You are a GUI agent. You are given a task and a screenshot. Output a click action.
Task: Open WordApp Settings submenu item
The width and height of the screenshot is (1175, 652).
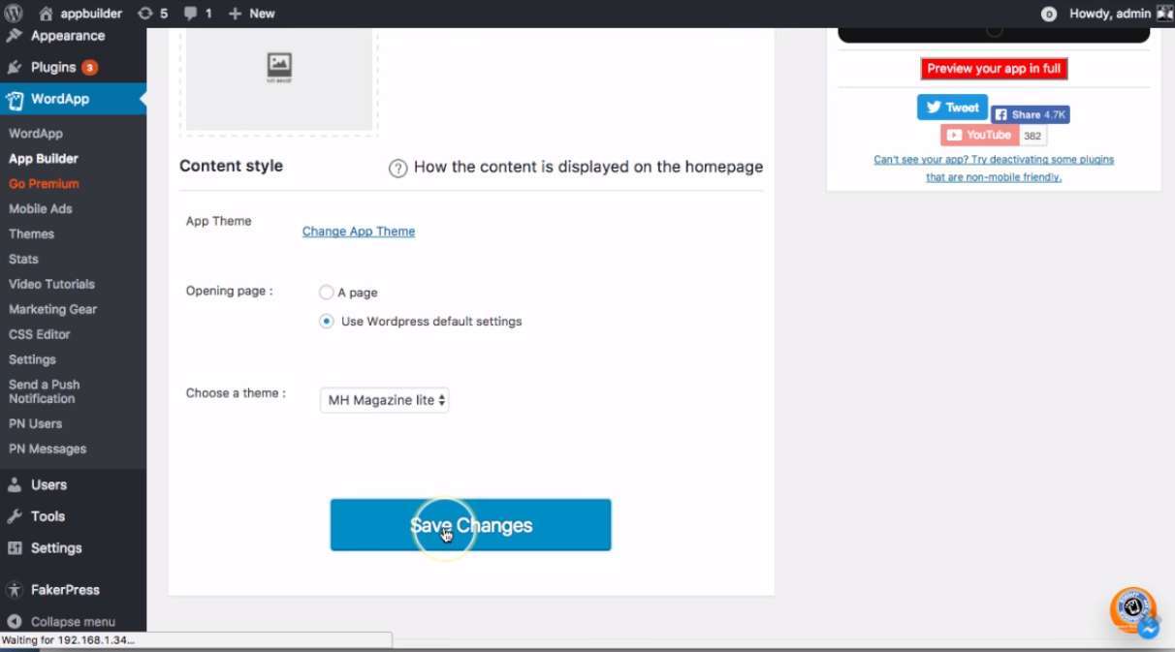[32, 360]
